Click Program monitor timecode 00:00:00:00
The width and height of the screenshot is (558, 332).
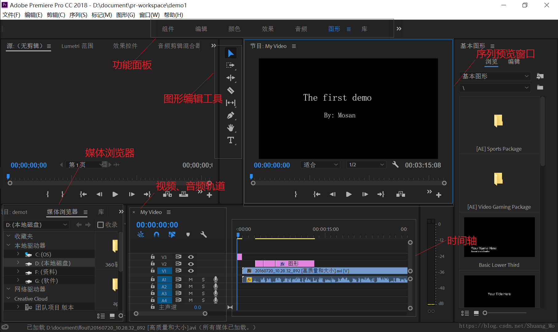pyautogui.click(x=272, y=165)
